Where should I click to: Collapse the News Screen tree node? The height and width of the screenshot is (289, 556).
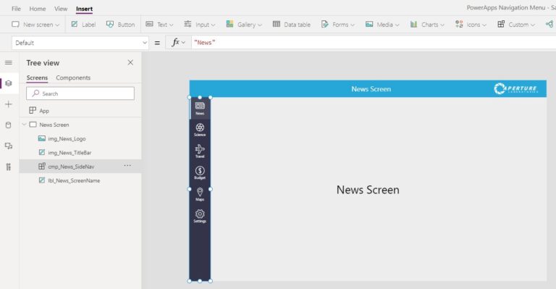click(24, 125)
